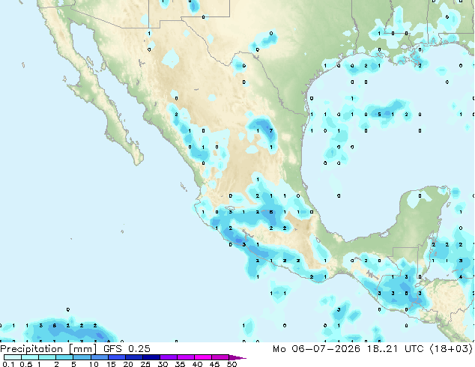This screenshot has width=475, height=367.
Task: Click the 'GFS' model label
Action: point(112,349)
